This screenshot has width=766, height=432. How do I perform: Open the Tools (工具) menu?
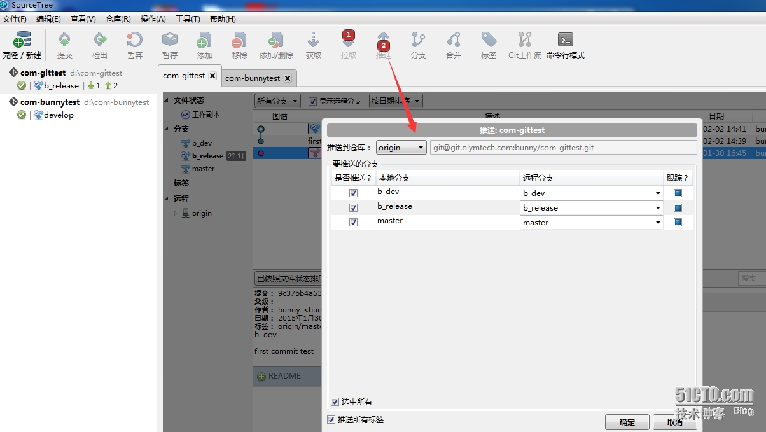coord(188,19)
